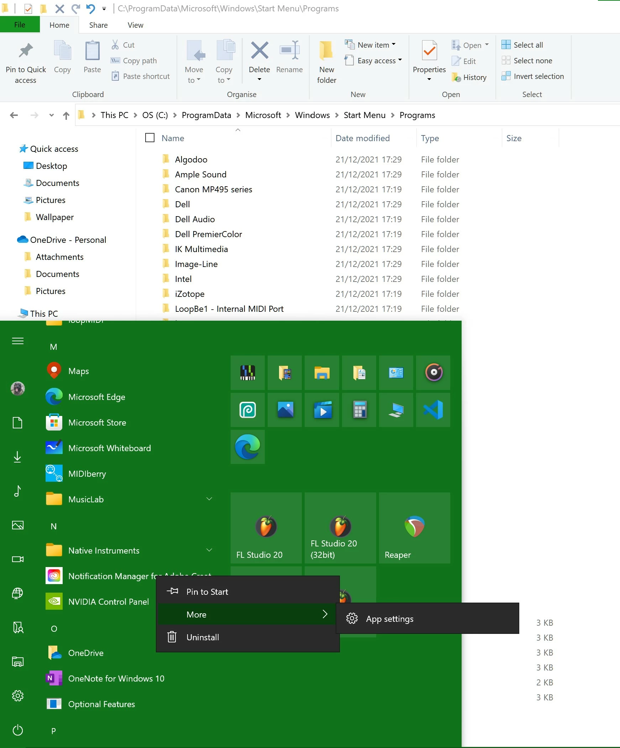
Task: Sort files by the Date modified column
Action: click(x=363, y=138)
